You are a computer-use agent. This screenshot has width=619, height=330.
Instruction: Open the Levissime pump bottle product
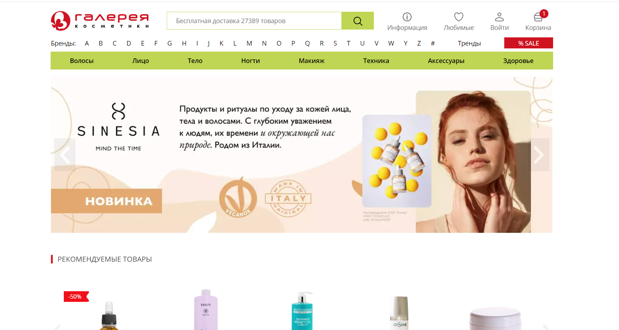(x=399, y=313)
